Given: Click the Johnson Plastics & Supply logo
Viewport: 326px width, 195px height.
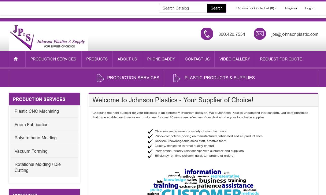Looking at the screenshot, I should point(48,38).
